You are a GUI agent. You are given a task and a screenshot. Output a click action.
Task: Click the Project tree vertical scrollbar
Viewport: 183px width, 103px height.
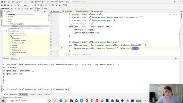click(49, 17)
